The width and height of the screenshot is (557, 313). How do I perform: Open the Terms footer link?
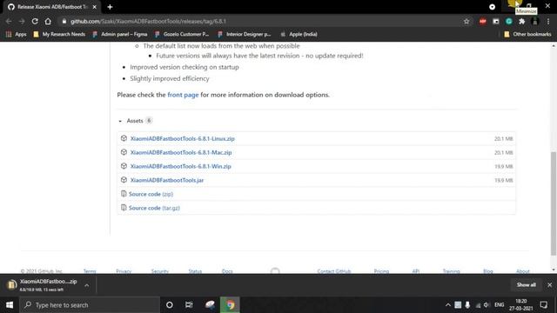click(x=90, y=271)
